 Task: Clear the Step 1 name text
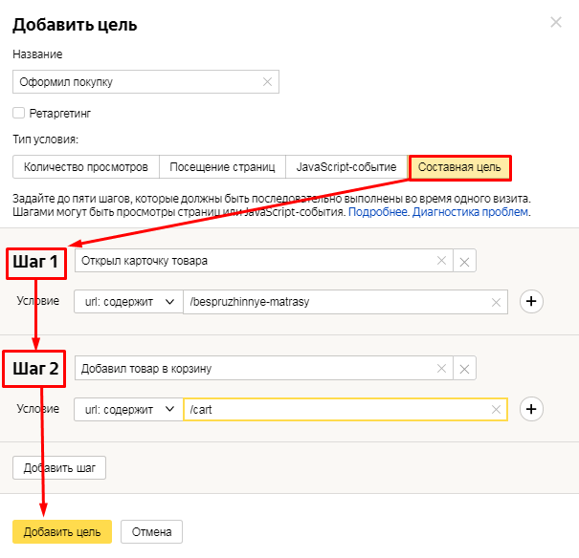pyautogui.click(x=441, y=261)
